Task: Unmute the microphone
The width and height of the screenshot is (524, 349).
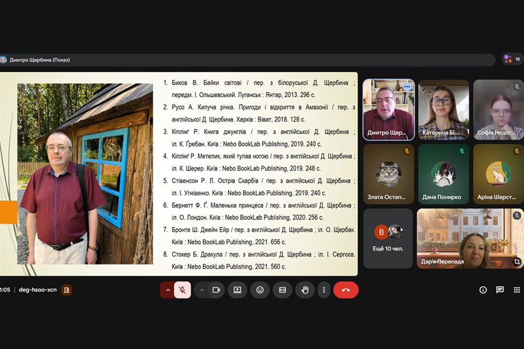Action: tap(182, 290)
